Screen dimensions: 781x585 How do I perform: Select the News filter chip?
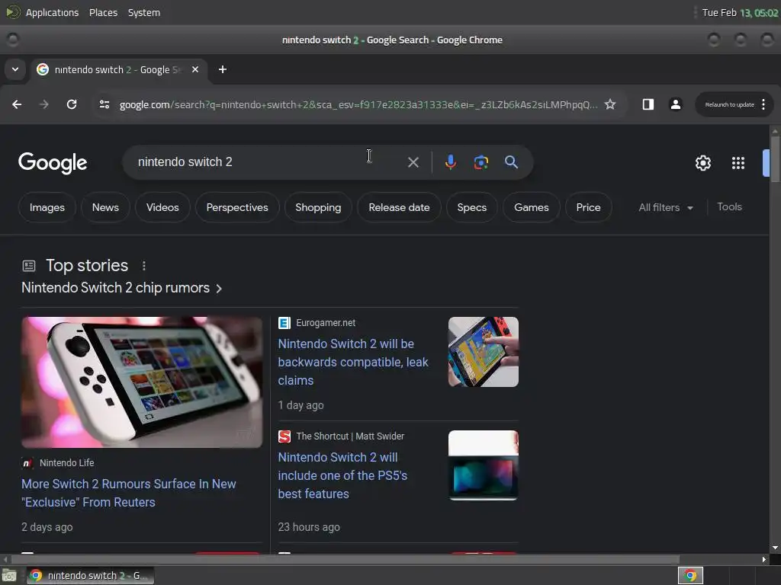pos(105,207)
